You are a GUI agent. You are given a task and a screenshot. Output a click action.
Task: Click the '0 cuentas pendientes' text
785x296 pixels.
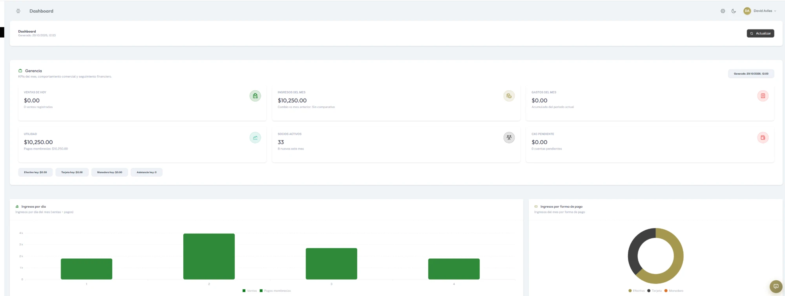[546, 149]
